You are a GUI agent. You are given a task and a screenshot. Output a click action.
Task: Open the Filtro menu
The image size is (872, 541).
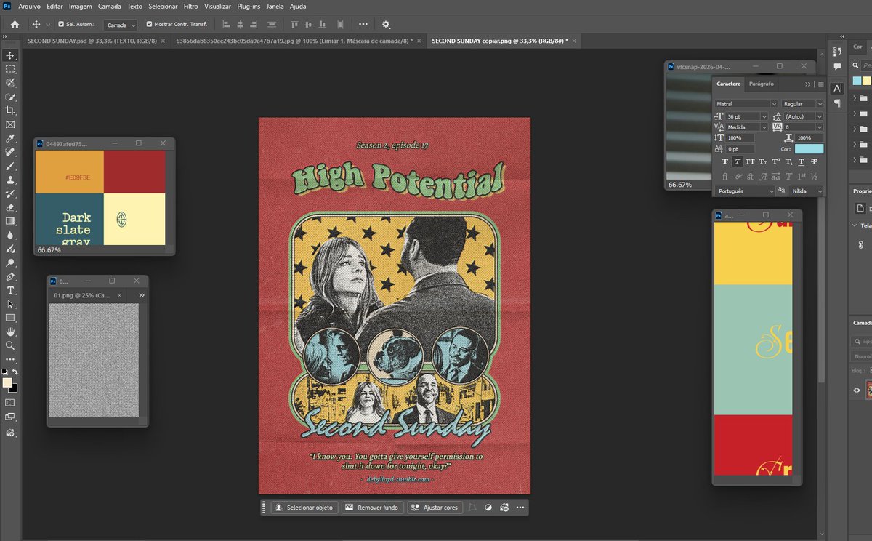pyautogui.click(x=190, y=6)
